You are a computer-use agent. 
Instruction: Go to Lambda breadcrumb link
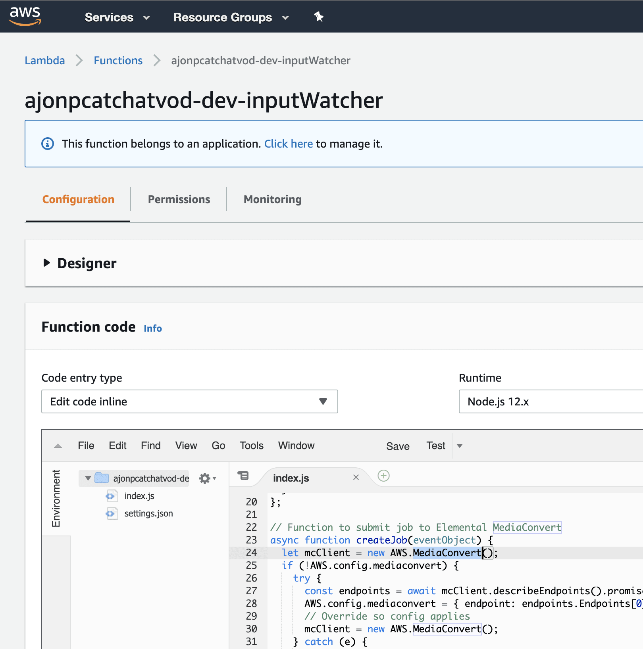(x=45, y=60)
